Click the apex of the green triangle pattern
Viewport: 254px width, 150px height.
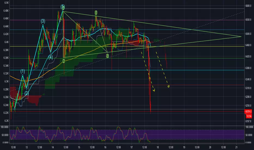coord(241,37)
